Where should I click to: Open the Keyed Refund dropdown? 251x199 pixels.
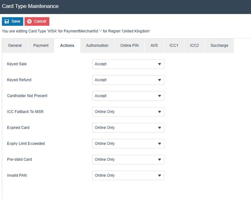pos(128,80)
